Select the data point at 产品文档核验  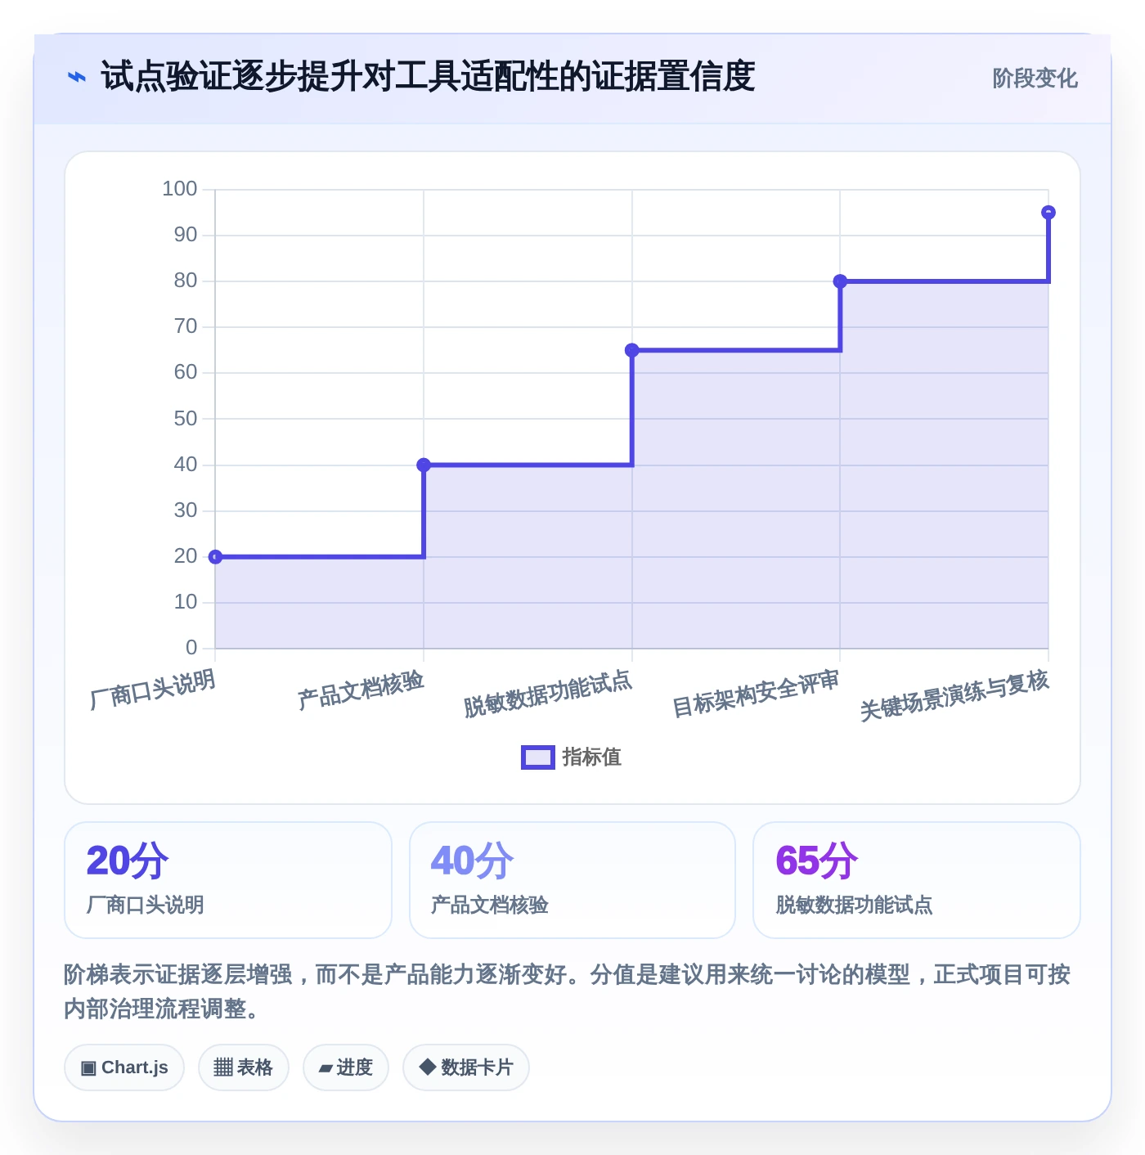tap(424, 465)
